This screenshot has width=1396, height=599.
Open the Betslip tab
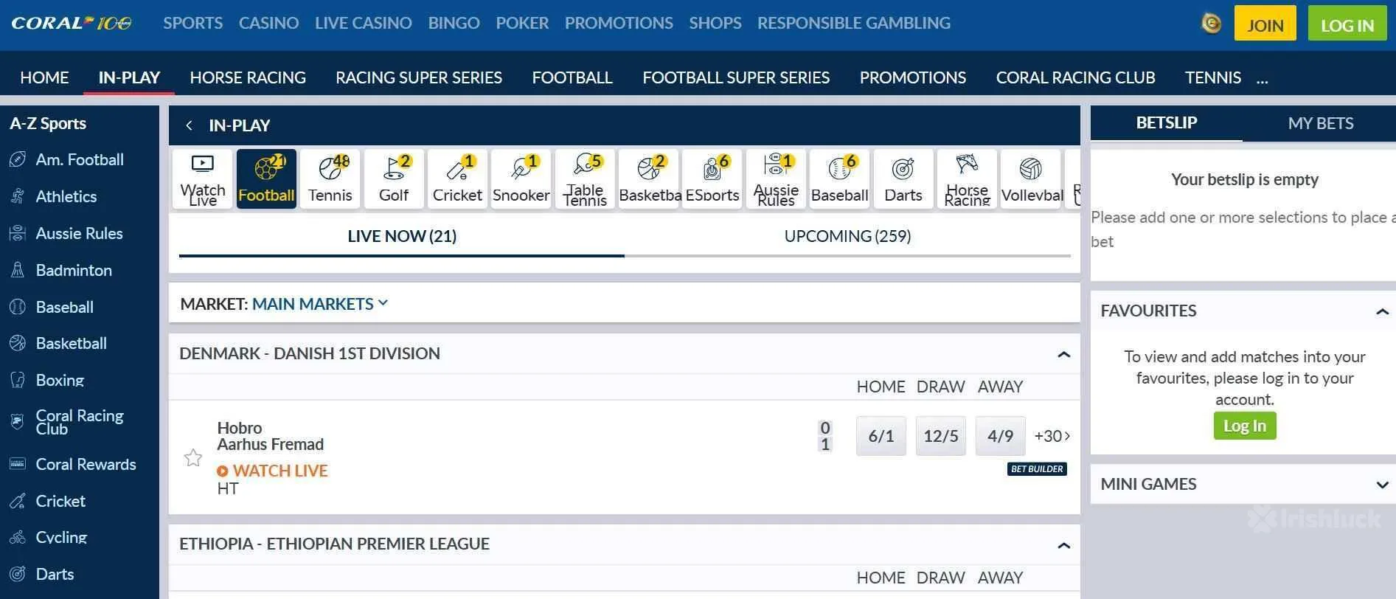(x=1166, y=122)
